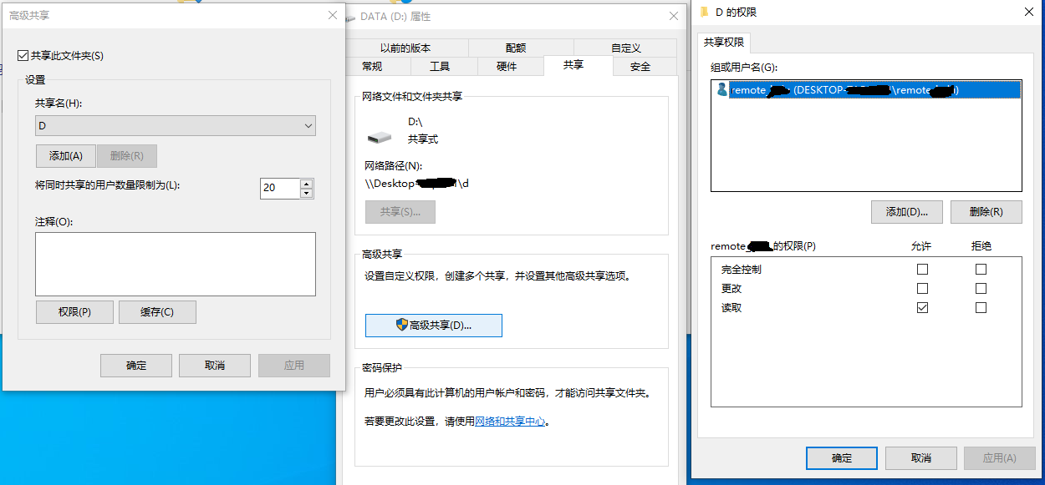The image size is (1045, 485).
Task: Close the D 的权限 window
Action: (1028, 12)
